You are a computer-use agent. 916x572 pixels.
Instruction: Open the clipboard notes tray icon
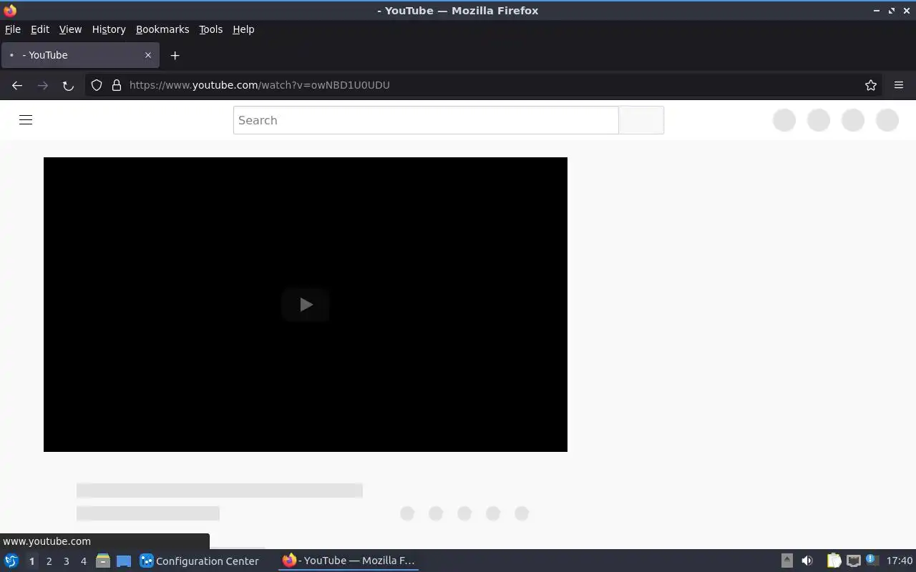[834, 561]
